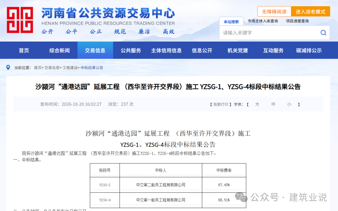
Task: Click cell 中交第一航务工程局有限公司
Action: click(x=161, y=200)
